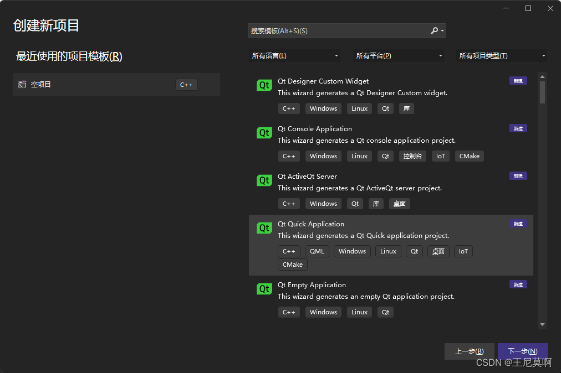This screenshot has height=373, width=561.
Task: Click the scrollbar up arrow of template list
Action: point(542,76)
